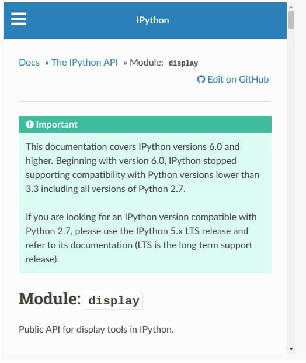Click the scrollbar down arrow
The width and height of the screenshot is (306, 363).
coord(291,348)
